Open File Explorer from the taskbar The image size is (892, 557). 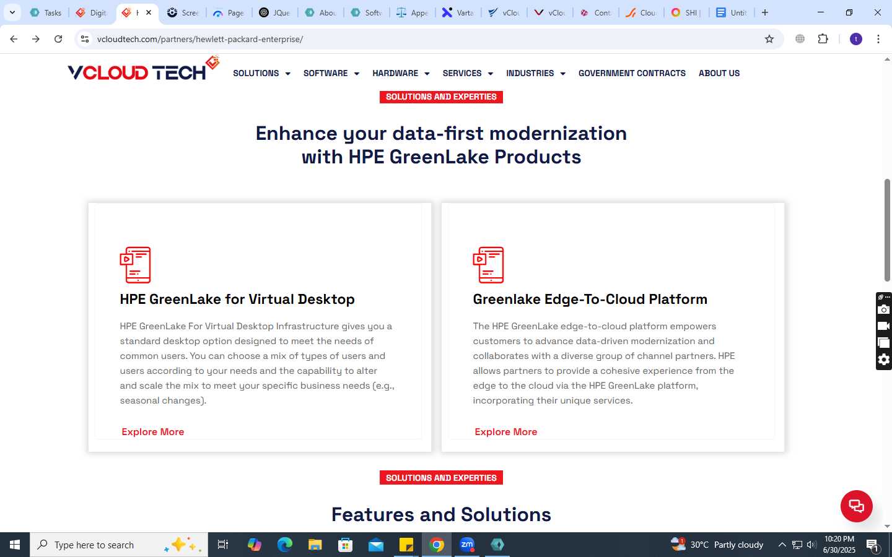pos(315,545)
